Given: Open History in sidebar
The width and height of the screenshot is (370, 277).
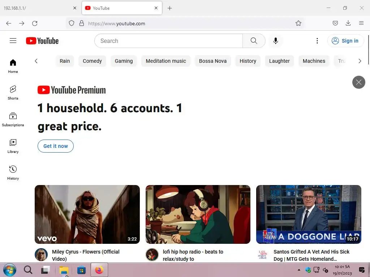Looking at the screenshot, I should (x=13, y=173).
